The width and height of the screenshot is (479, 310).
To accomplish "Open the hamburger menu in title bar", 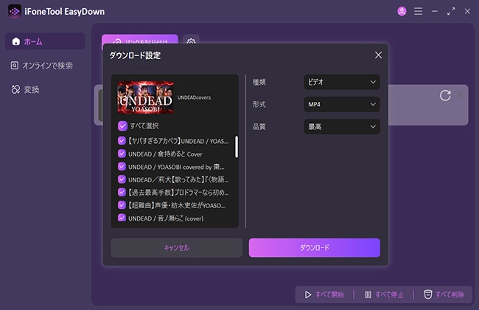I will (419, 11).
